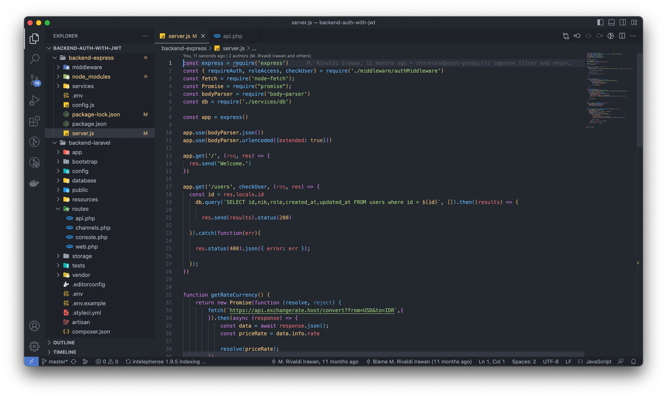Switch to the api.php editor tab
Screen dimensions: 667x398
tap(232, 36)
